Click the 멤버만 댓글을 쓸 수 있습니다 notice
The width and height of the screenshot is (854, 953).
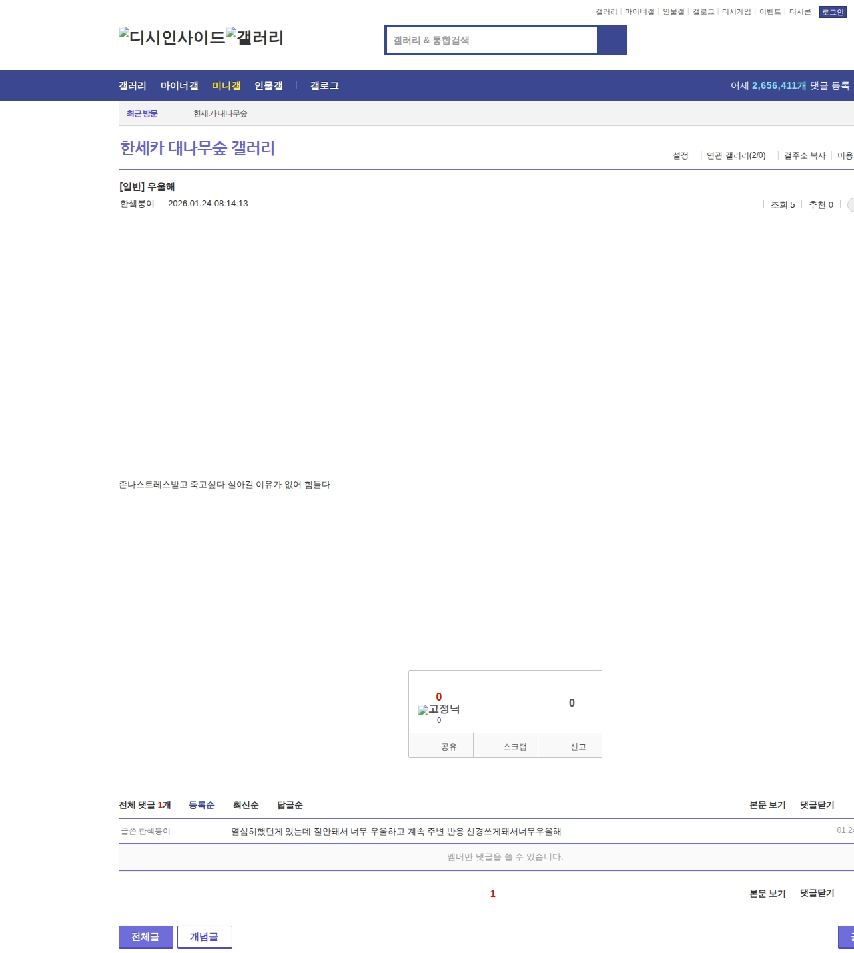[x=505, y=857]
